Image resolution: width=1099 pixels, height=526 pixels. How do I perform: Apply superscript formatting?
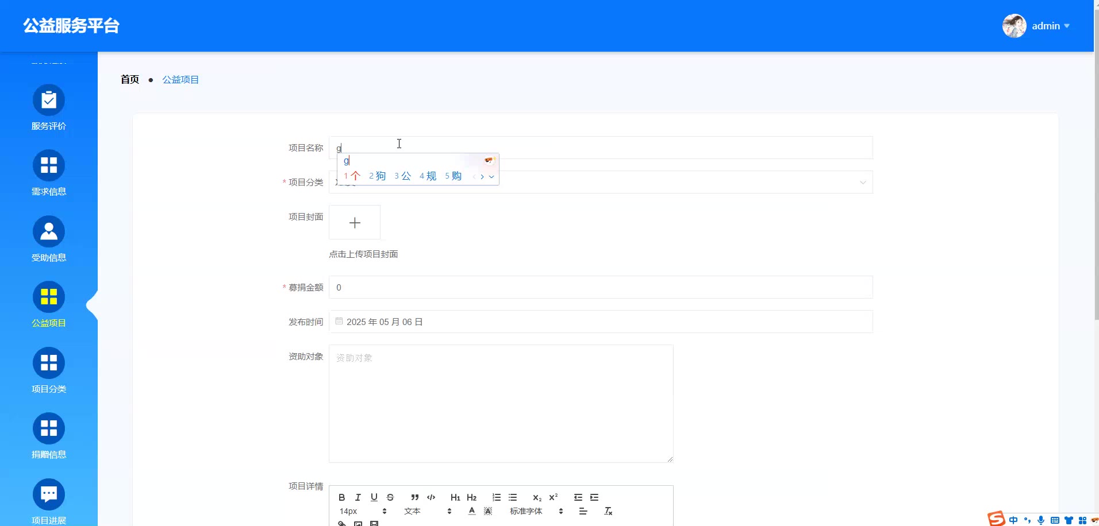click(554, 497)
